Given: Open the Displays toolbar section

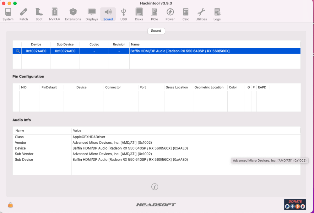Looking at the screenshot, I should click(x=92, y=14).
